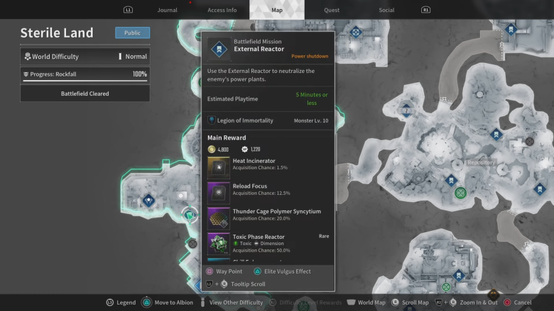Click the Monster Lv. 10 text
Image resolution: width=554 pixels, height=311 pixels.
[311, 120]
